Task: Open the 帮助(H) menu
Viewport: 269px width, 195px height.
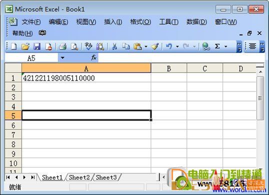Action: (x=22, y=33)
